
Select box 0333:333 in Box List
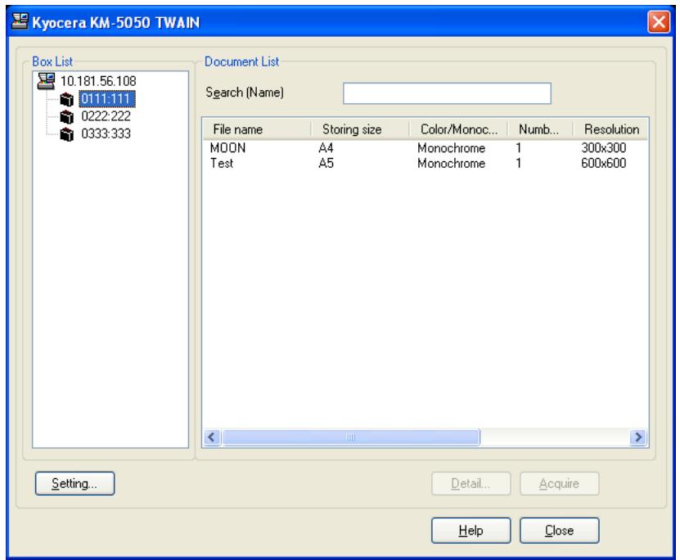pos(106,133)
